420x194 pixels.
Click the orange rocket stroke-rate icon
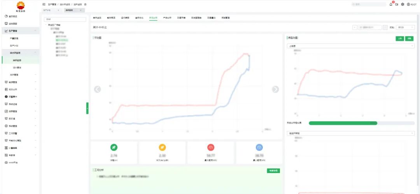click(162, 147)
